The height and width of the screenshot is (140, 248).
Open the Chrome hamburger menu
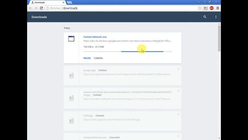(x=218, y=8)
